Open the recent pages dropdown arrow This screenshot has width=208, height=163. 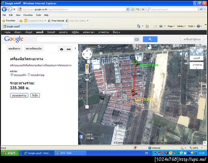point(14,9)
